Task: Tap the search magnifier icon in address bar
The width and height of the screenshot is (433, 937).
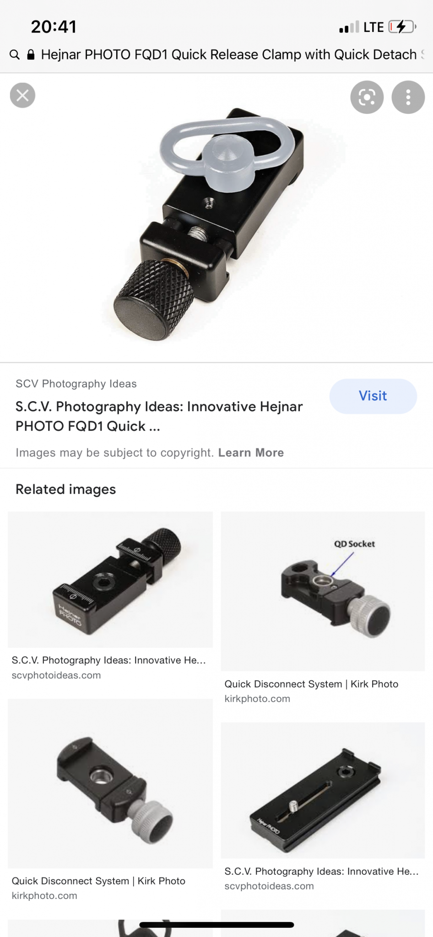Action: click(x=15, y=55)
